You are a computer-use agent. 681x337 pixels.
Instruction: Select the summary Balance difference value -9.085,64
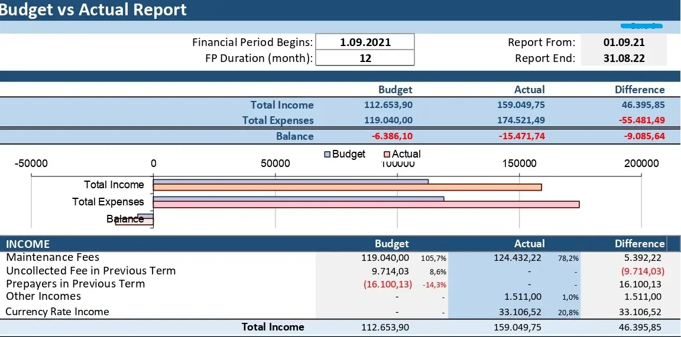(x=640, y=136)
